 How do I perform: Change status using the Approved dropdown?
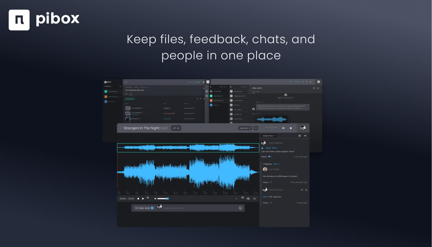[245, 128]
